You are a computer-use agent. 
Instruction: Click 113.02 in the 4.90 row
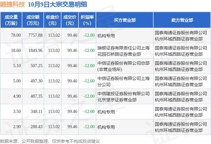coord(54,96)
